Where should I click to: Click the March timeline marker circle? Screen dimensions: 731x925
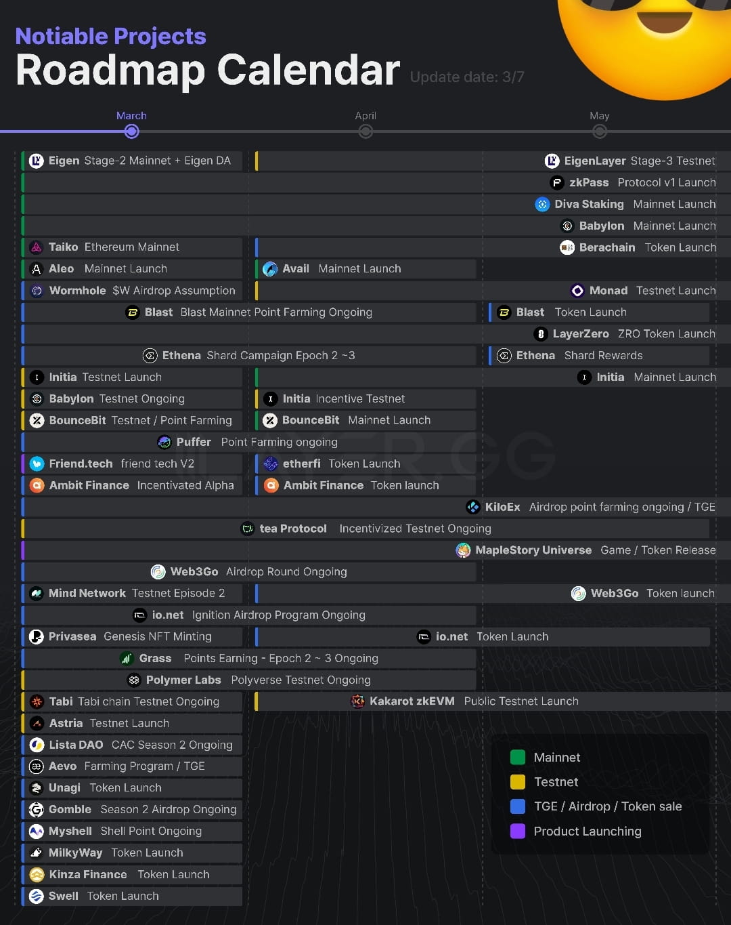pyautogui.click(x=131, y=131)
